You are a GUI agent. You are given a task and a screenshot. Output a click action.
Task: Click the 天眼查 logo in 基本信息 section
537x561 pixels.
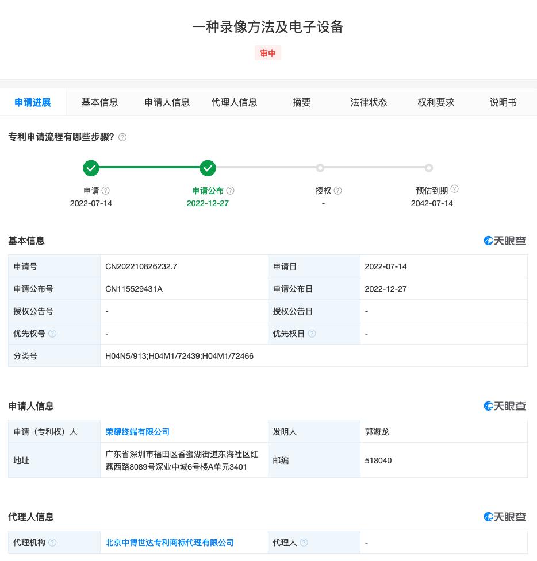click(504, 241)
